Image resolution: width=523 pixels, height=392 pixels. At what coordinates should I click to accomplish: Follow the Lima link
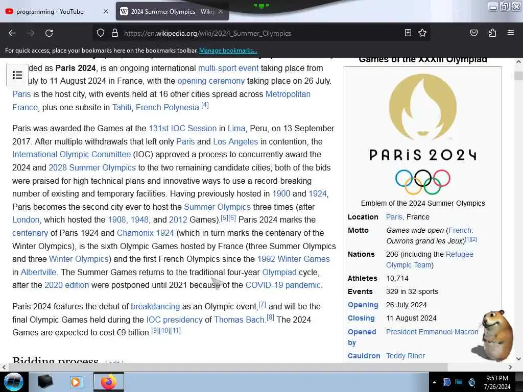[x=236, y=128]
